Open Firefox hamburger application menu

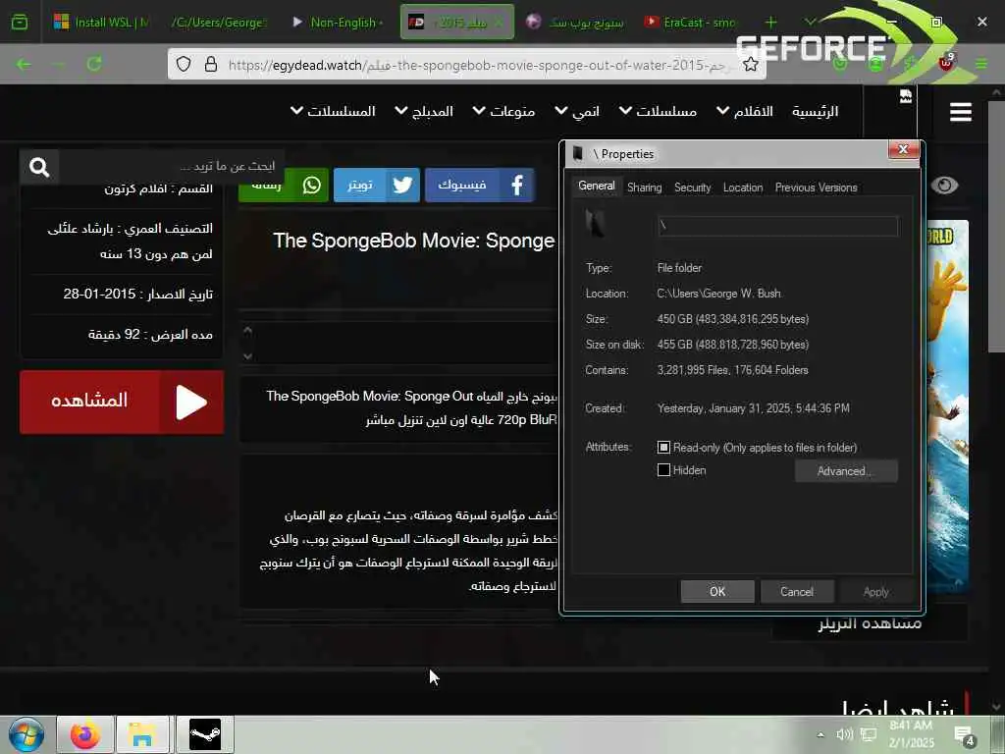click(x=981, y=64)
